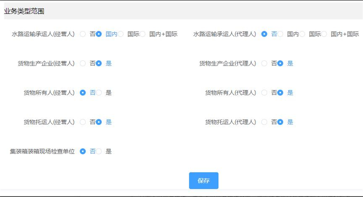Select 否 for 水路运输承运人(经营人)
The width and height of the screenshot is (363, 197).
[x=83, y=34]
